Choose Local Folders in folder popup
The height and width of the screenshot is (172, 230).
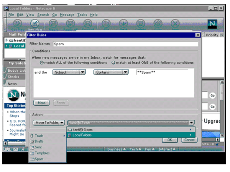click(131, 135)
